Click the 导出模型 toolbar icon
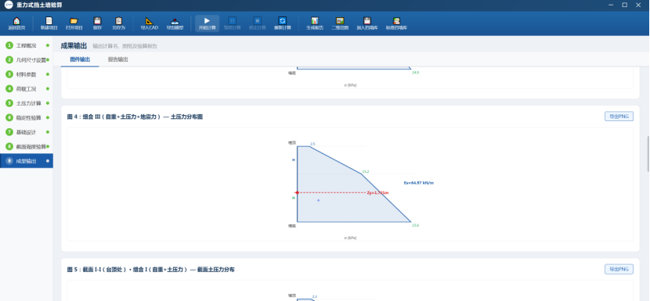 coord(175,23)
